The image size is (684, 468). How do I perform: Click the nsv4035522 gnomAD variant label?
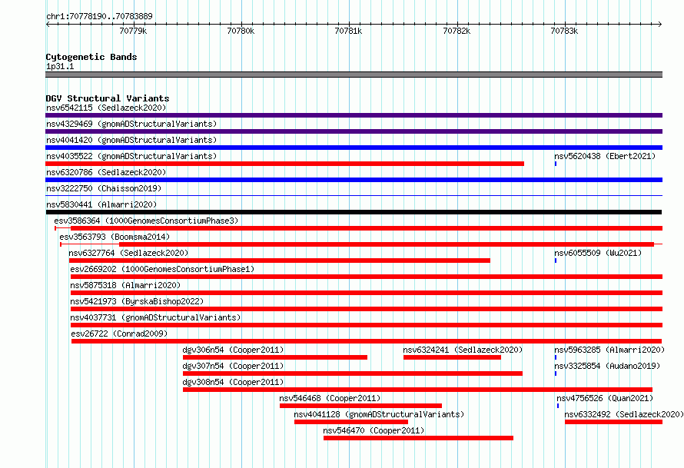coord(131,156)
